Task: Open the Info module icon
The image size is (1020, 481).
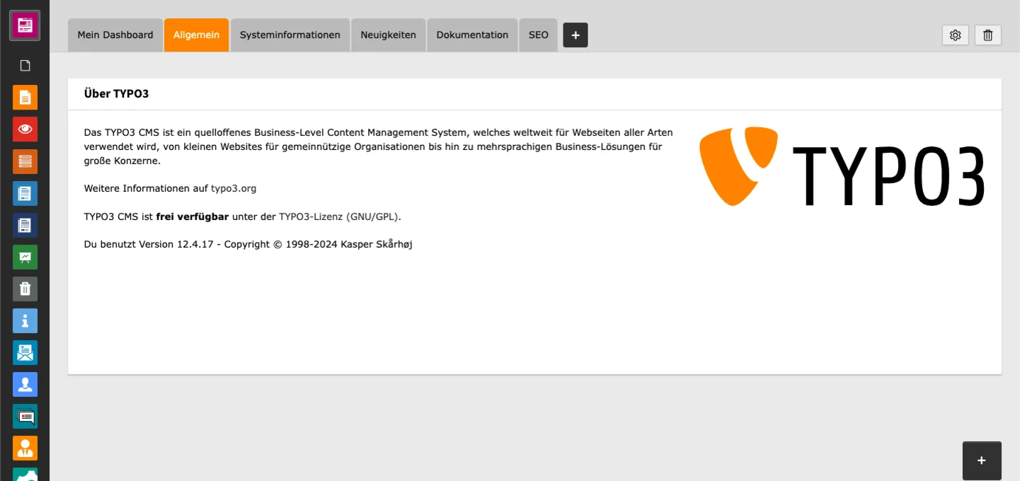Action: [25, 320]
